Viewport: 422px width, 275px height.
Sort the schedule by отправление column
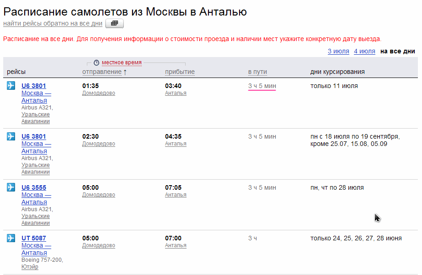point(102,72)
